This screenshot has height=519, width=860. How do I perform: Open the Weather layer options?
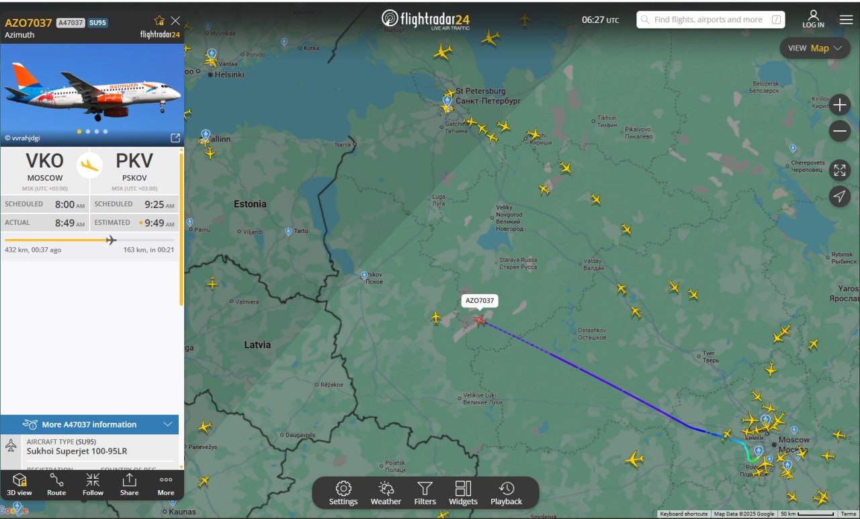click(386, 493)
